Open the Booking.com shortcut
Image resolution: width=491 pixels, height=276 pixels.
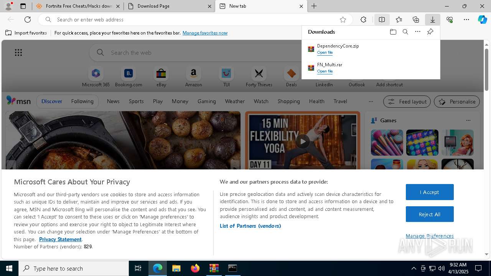tap(129, 77)
